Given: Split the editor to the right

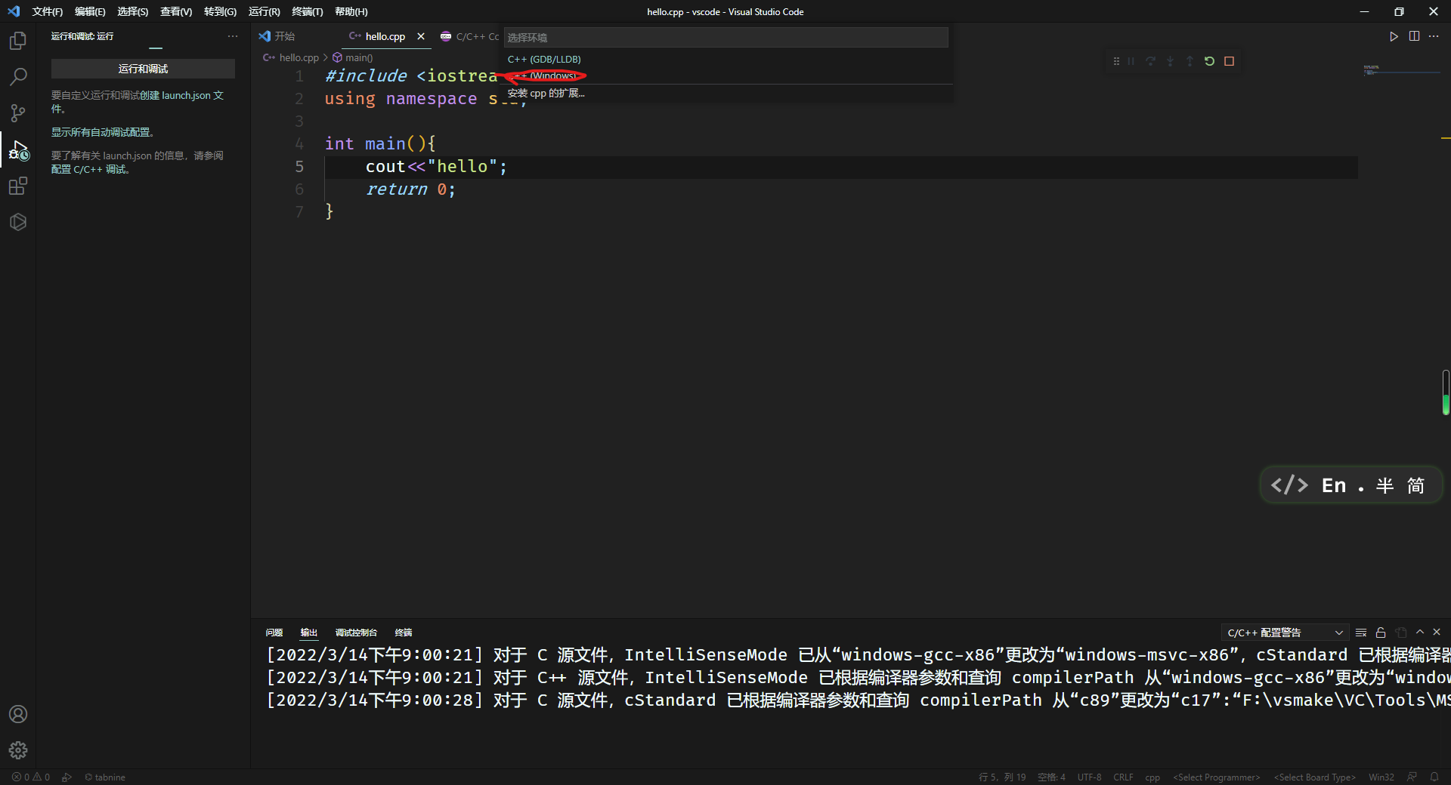Looking at the screenshot, I should tap(1414, 36).
